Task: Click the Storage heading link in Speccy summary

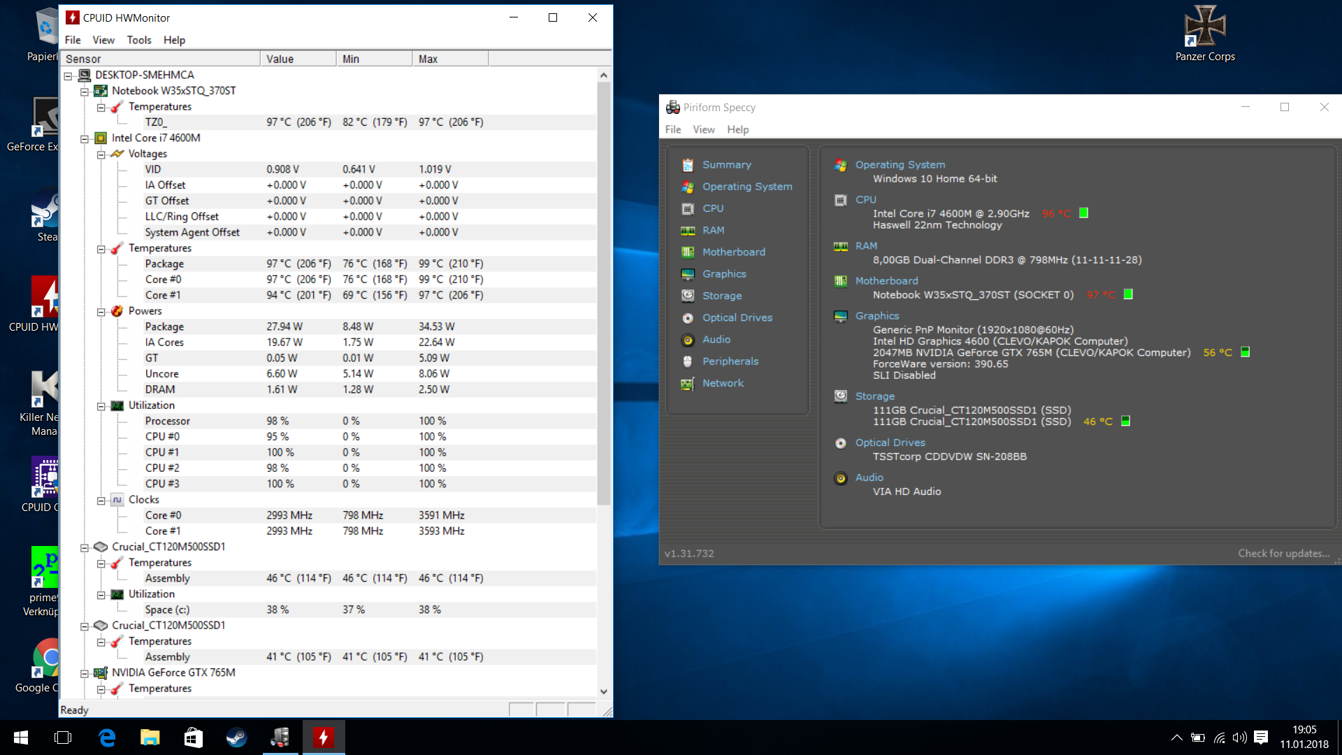Action: point(874,396)
